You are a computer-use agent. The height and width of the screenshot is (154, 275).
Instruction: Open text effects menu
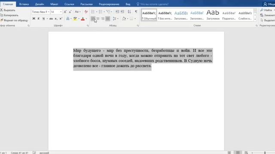[x=68, y=18]
